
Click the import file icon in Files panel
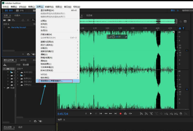coord(9,20)
